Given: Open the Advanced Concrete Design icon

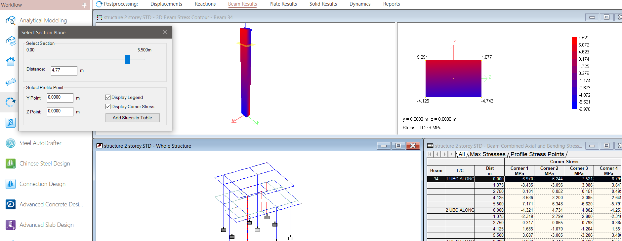Looking at the screenshot, I should [11, 204].
